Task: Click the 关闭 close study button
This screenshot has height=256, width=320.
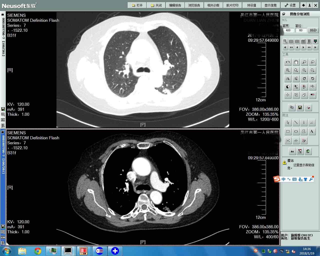Action: [156, 5]
